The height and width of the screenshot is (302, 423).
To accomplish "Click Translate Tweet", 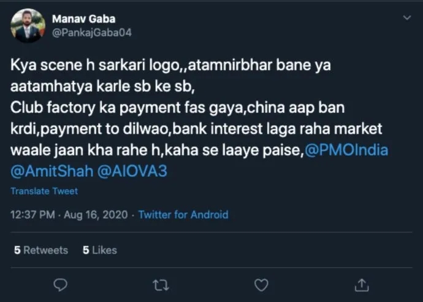I will (x=44, y=191).
